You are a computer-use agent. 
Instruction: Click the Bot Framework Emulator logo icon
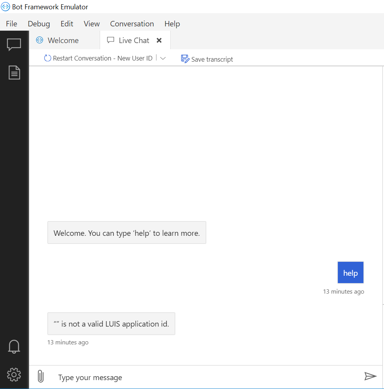pyautogui.click(x=5, y=7)
